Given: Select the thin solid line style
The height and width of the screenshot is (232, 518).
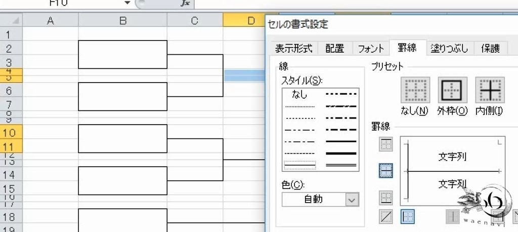Looking at the screenshot, I should click(300, 165).
